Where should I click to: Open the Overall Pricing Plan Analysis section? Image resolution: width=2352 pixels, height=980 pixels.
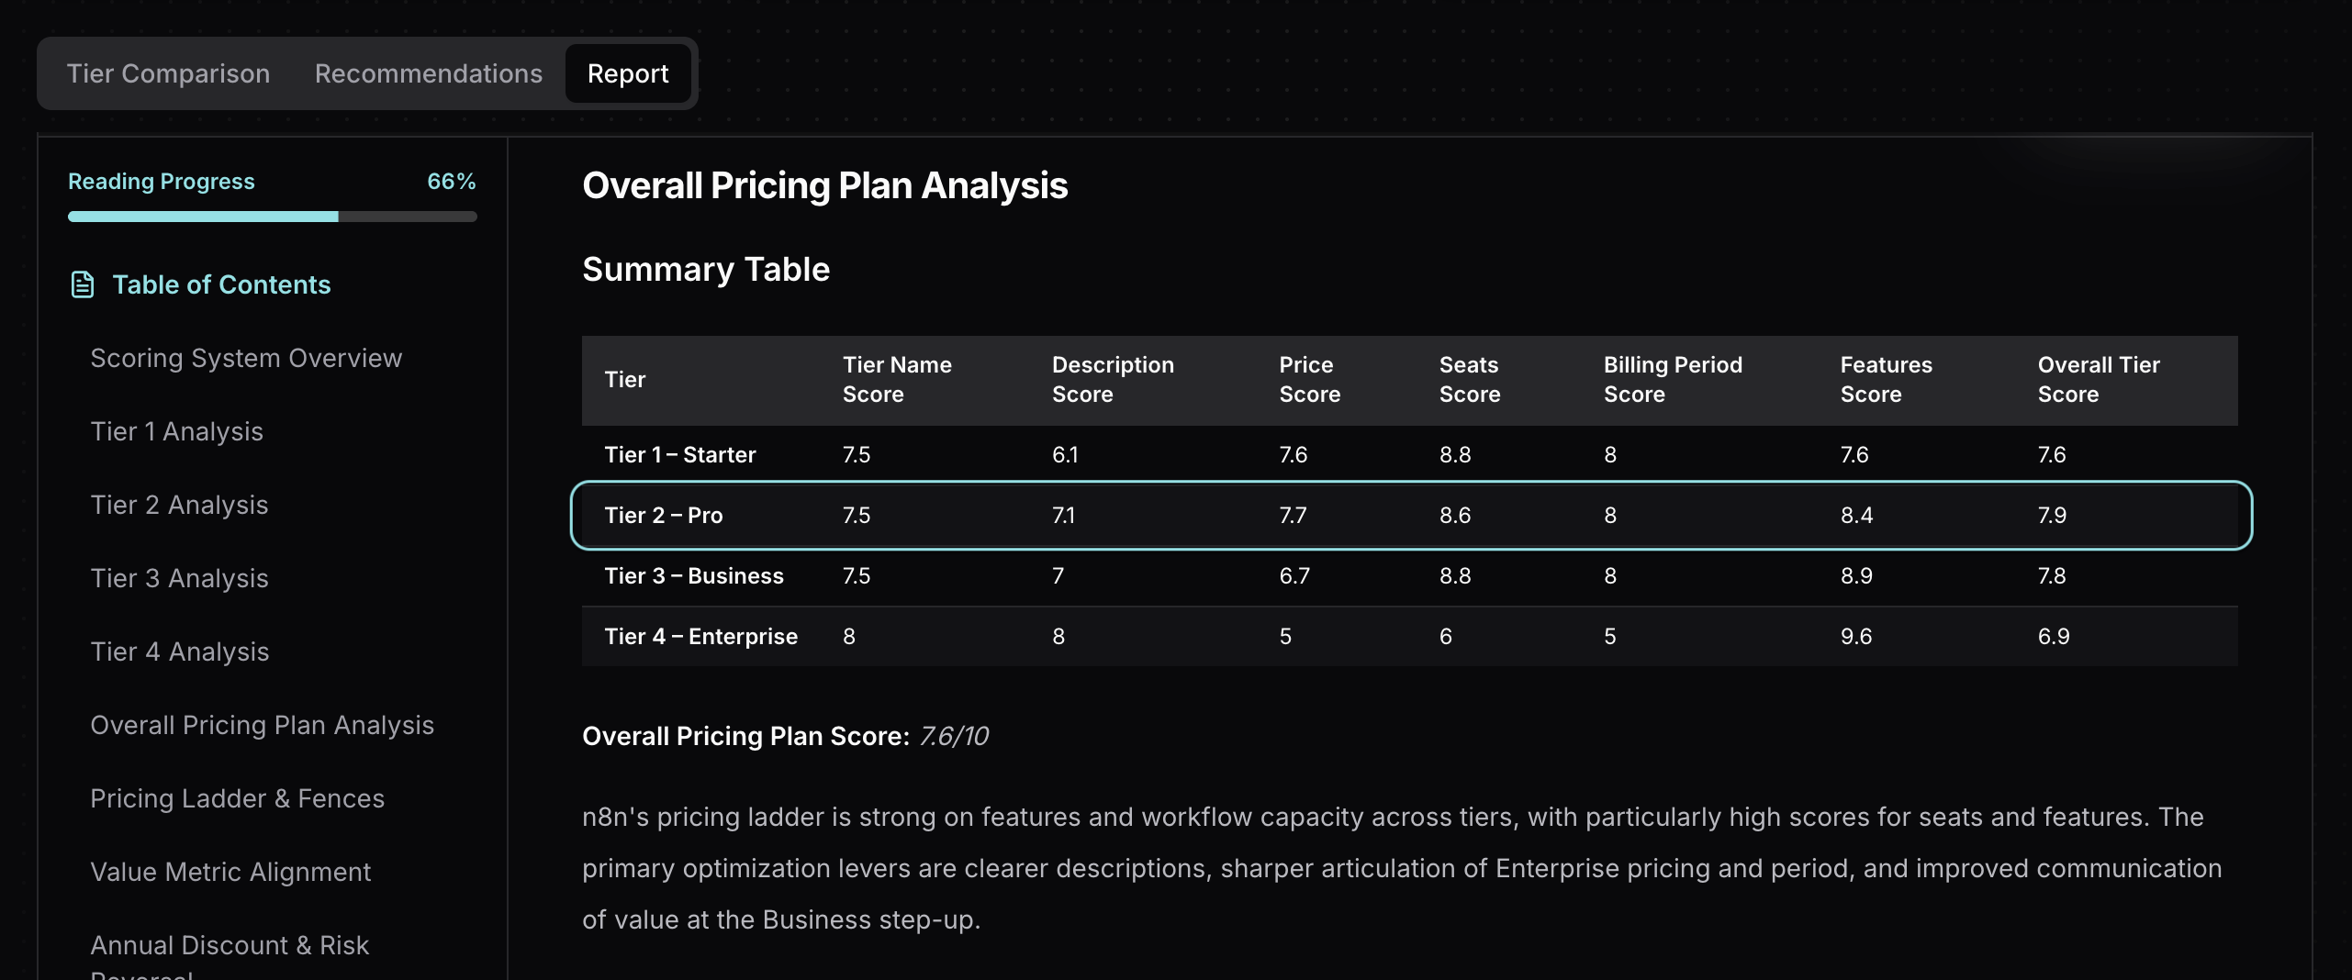coord(262,725)
